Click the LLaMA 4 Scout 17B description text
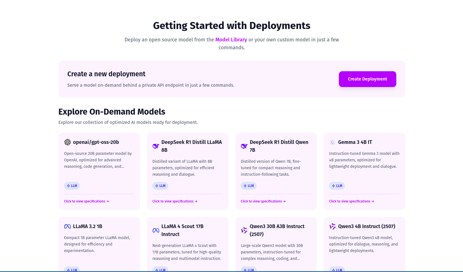The height and width of the screenshot is (272, 463). pos(187,252)
